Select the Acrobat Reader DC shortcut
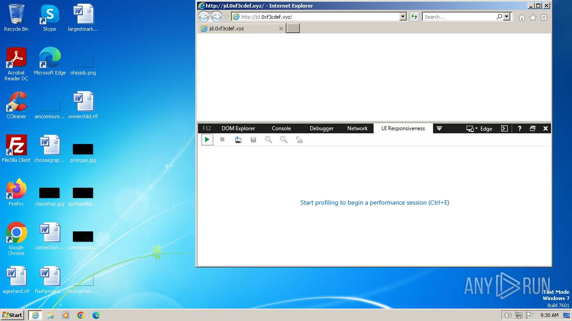This screenshot has width=572, height=321. point(16,65)
